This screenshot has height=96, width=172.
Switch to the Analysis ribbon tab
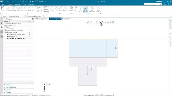pos(17,4)
